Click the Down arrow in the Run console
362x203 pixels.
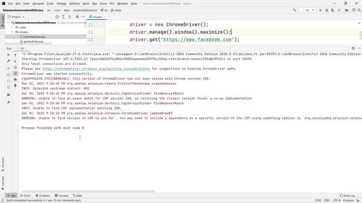[x=15, y=61]
